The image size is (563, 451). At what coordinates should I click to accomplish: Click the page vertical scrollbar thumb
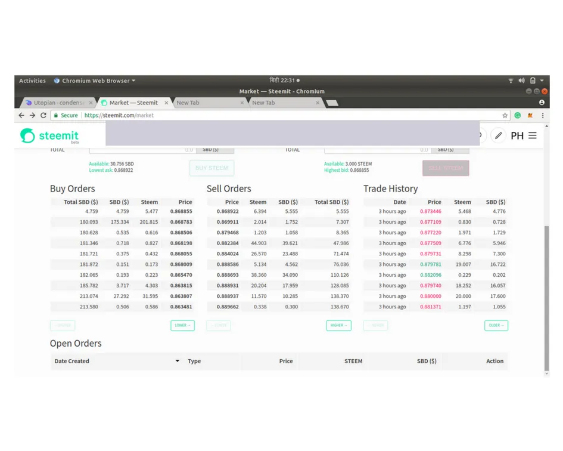click(x=546, y=298)
